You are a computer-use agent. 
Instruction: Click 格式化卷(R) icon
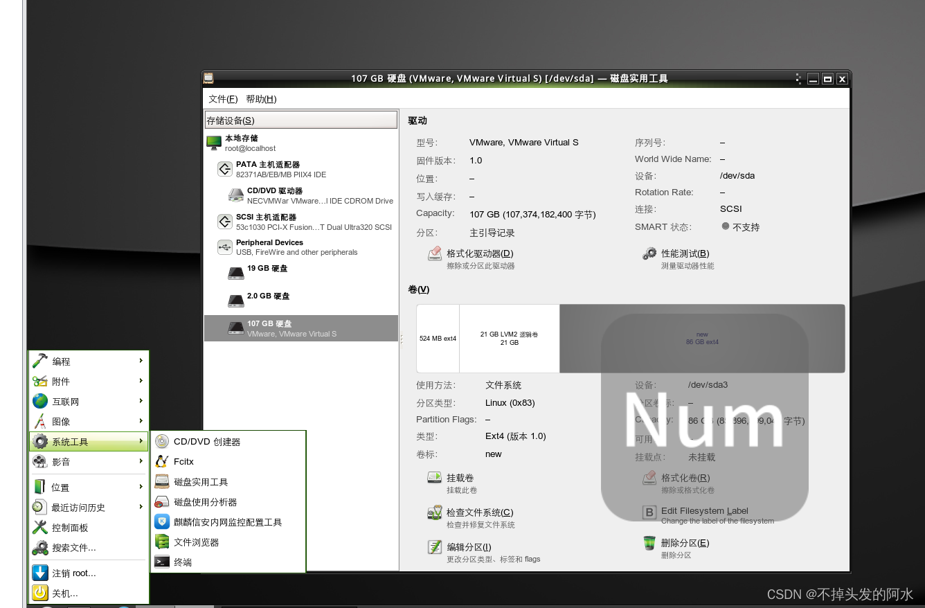(649, 478)
